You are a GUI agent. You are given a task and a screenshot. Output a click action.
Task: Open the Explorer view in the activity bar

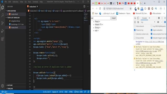pyautogui.click(x=2, y=8)
